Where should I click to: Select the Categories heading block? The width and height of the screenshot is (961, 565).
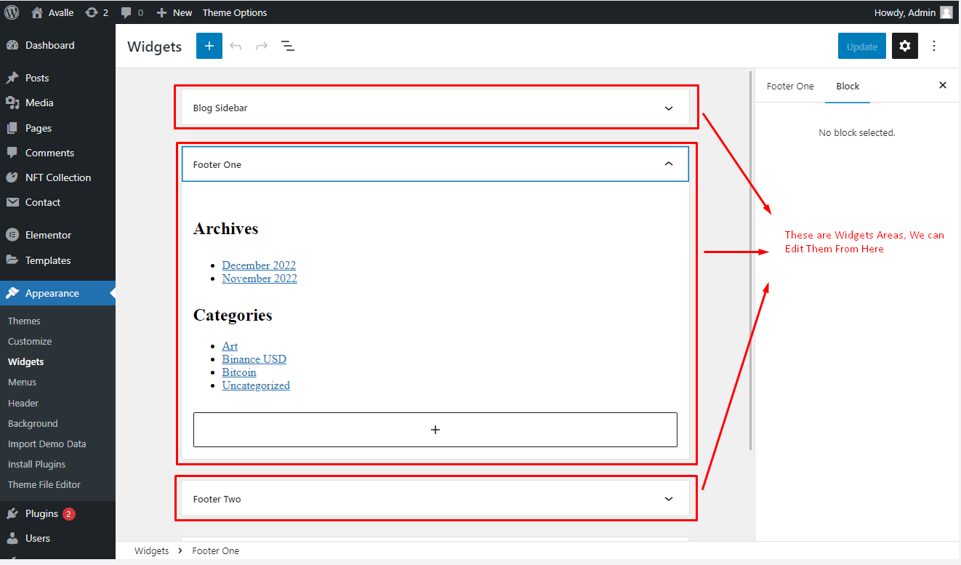233,315
